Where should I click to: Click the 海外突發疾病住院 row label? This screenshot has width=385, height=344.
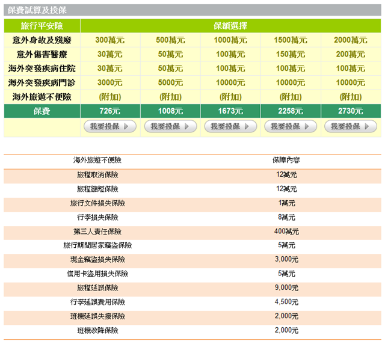pyautogui.click(x=42, y=69)
